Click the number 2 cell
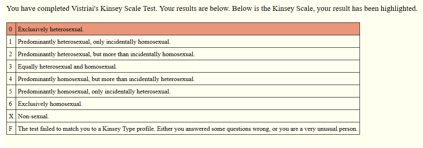This screenshot has width=423, height=148. click(11, 54)
